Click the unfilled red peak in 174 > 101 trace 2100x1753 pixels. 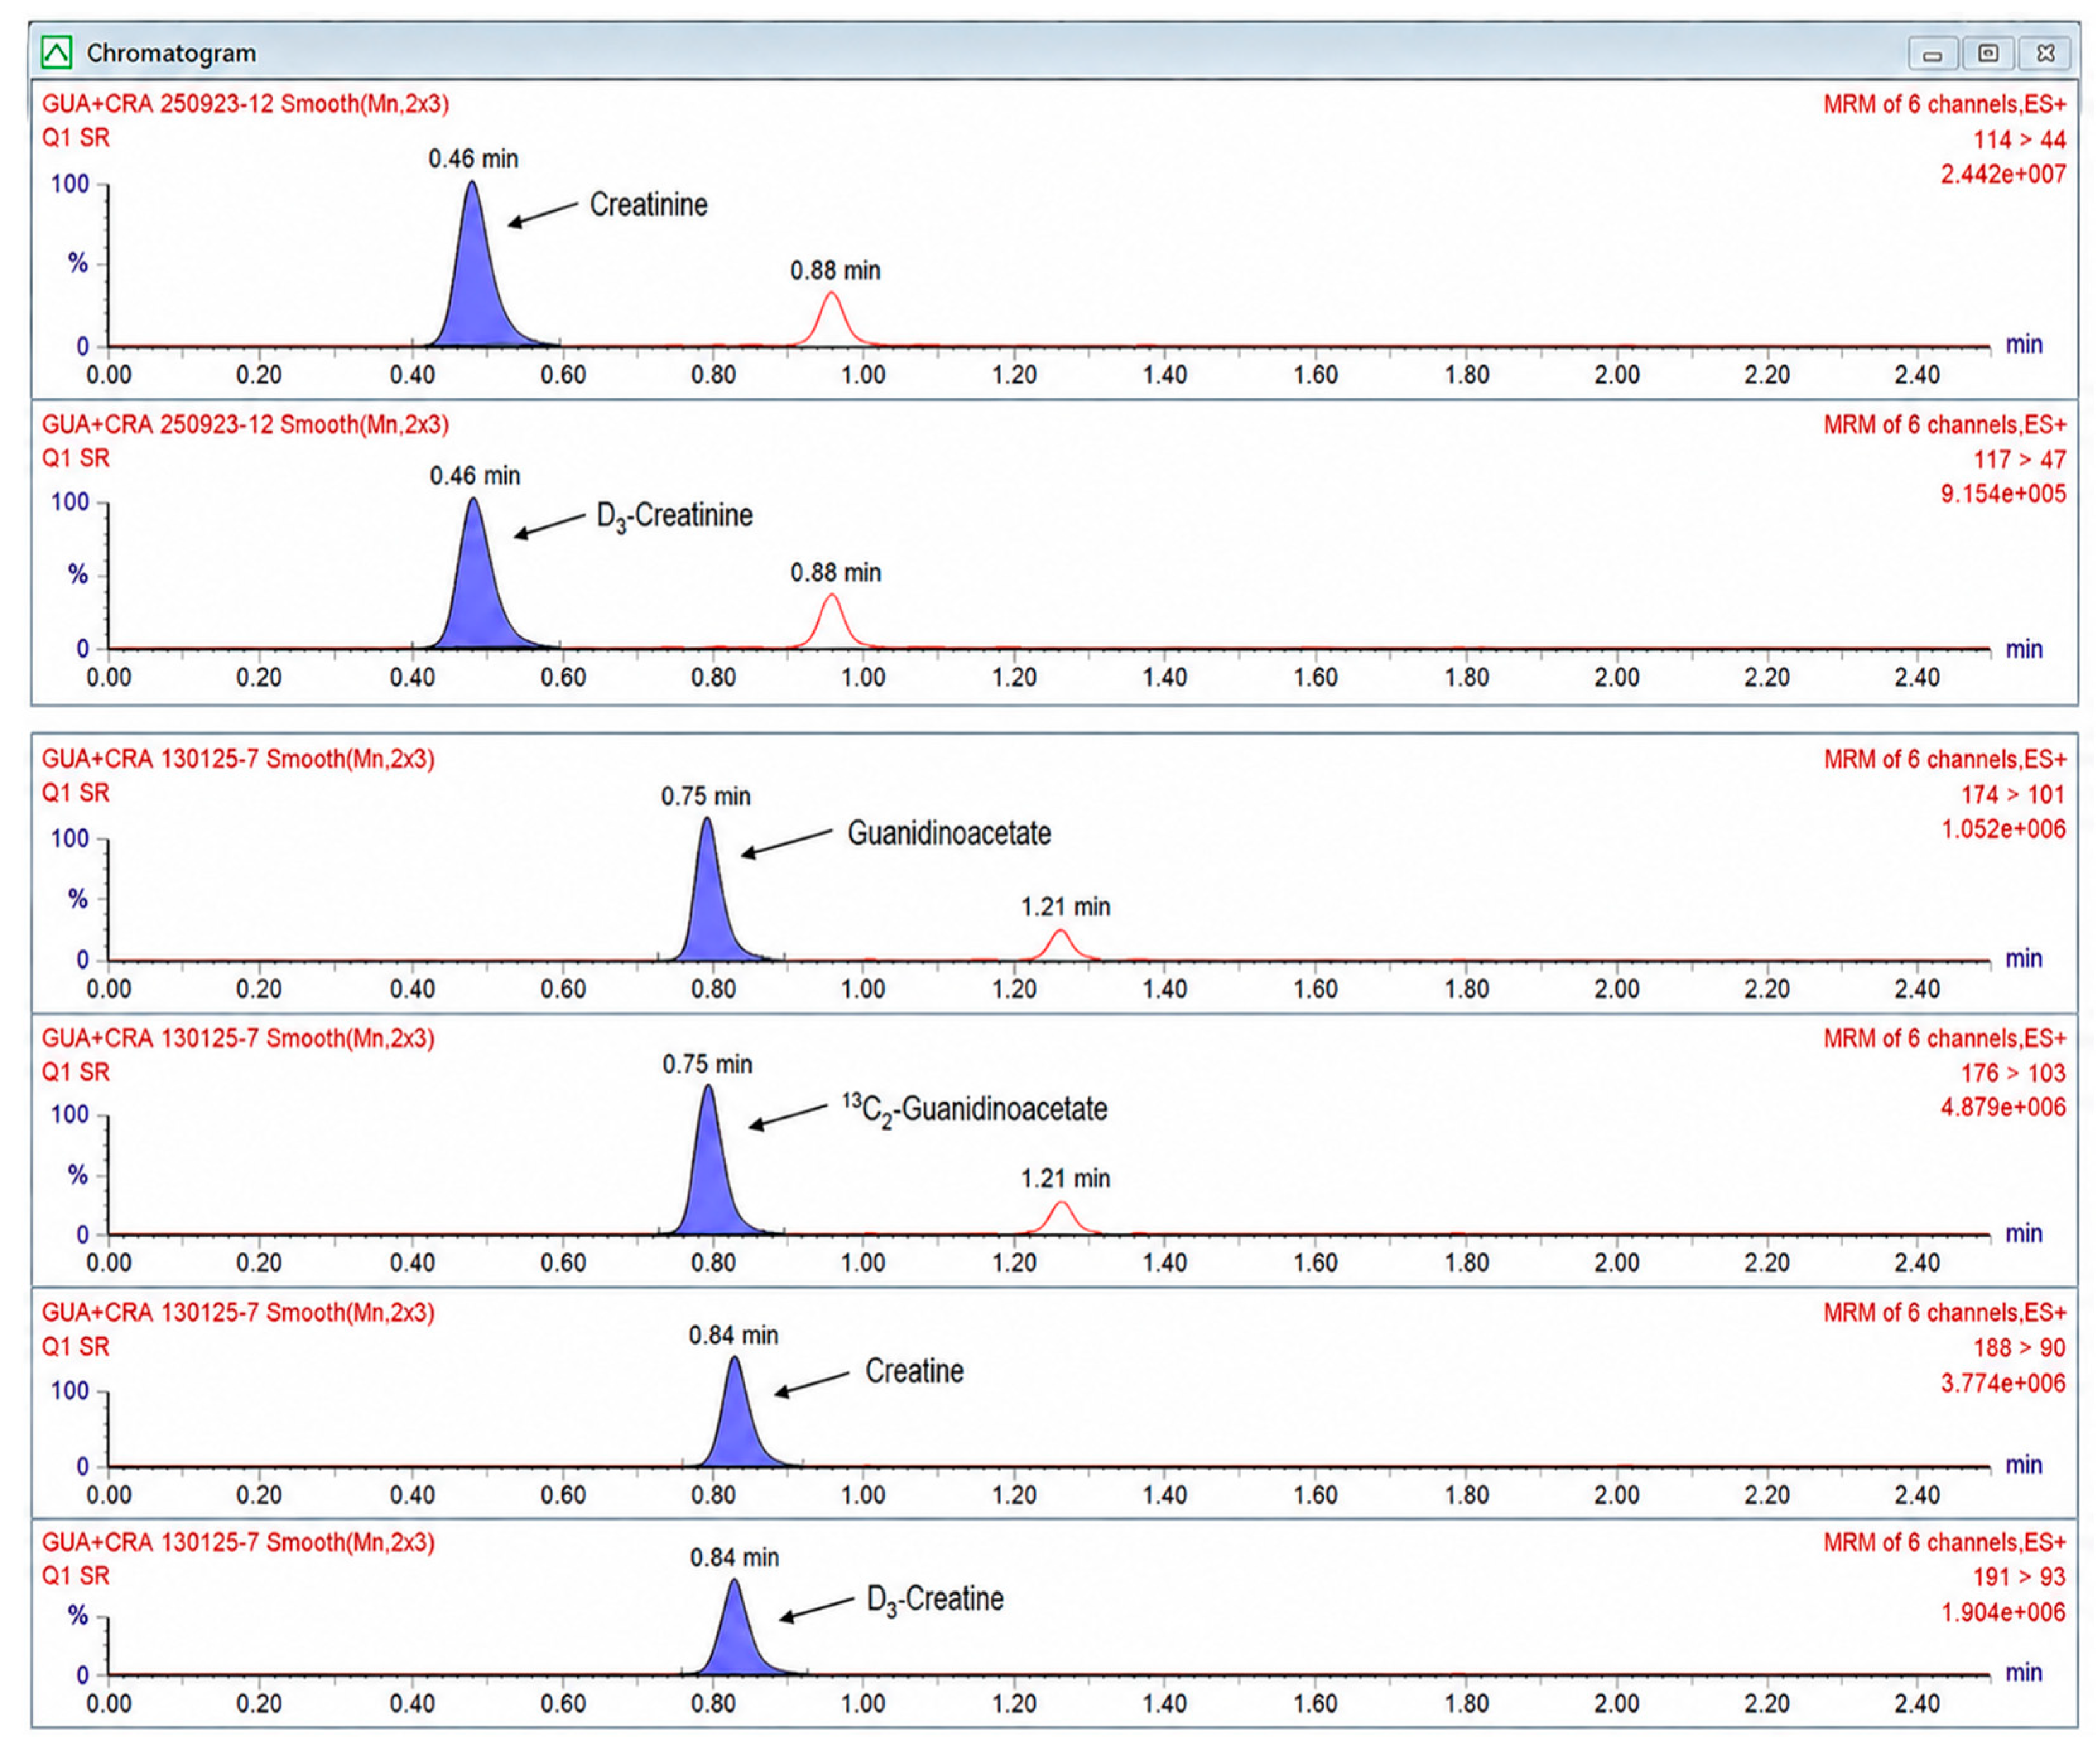point(1061,946)
